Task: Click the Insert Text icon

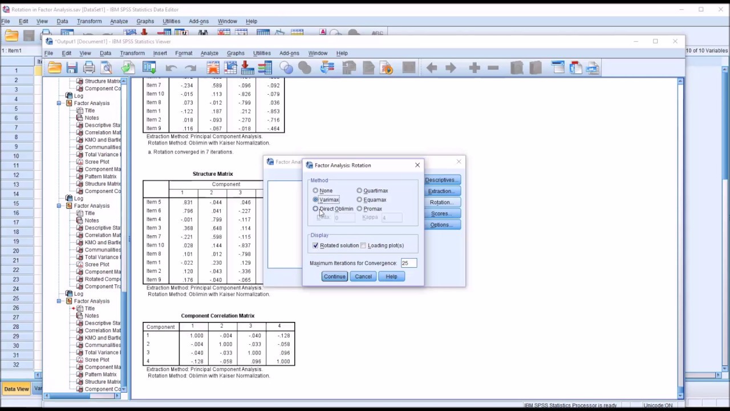Action: tap(593, 68)
